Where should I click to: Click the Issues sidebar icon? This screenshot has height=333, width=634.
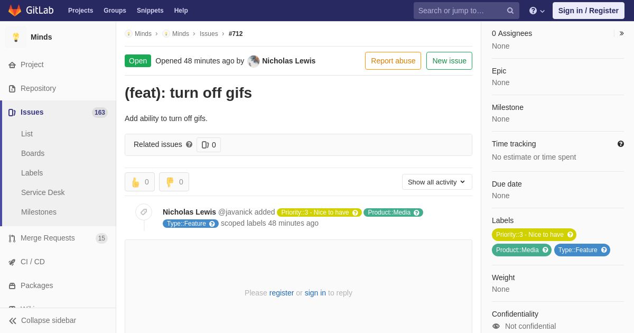[x=12, y=113]
